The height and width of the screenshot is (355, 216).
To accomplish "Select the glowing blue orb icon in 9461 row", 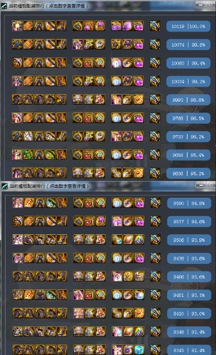I will pos(139,295).
